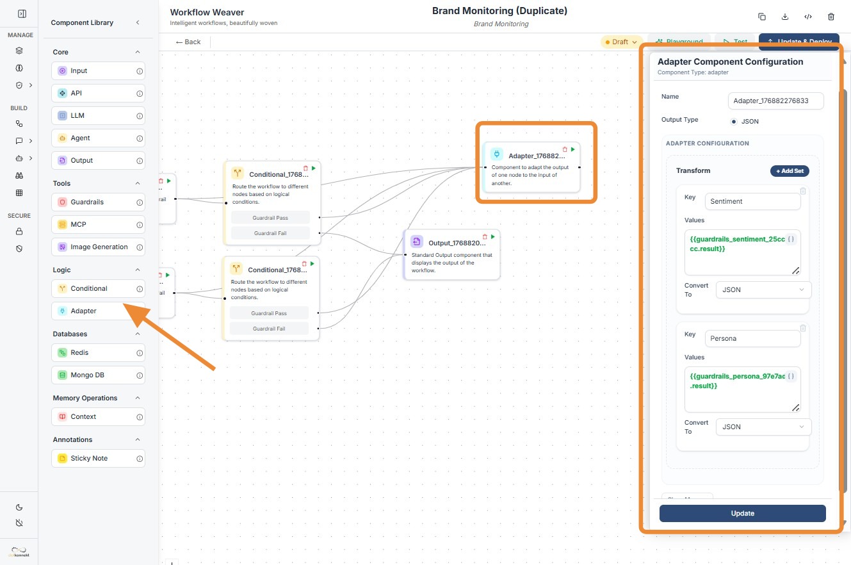Show info for the Sticky Note component
The width and height of the screenshot is (851, 565).
pos(140,459)
